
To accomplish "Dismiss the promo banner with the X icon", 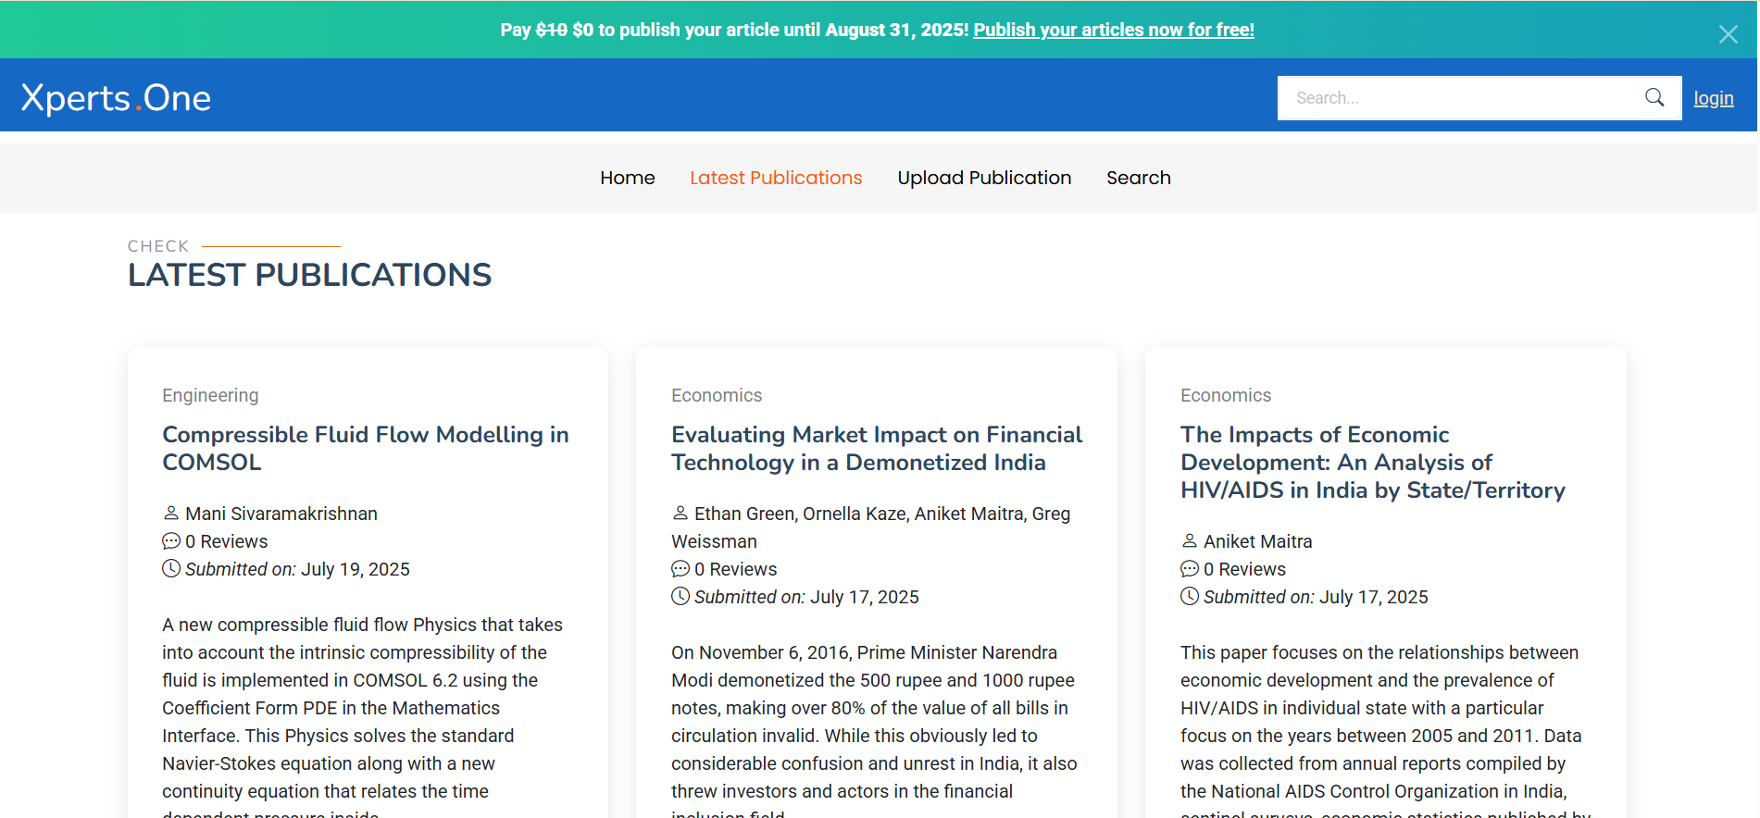I will tap(1728, 34).
